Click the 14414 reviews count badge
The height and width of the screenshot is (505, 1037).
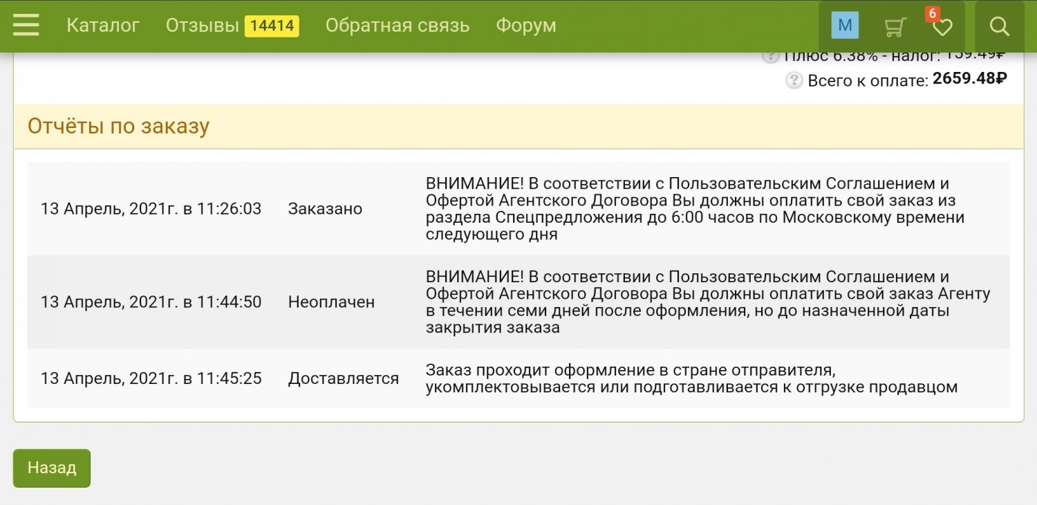pos(272,26)
